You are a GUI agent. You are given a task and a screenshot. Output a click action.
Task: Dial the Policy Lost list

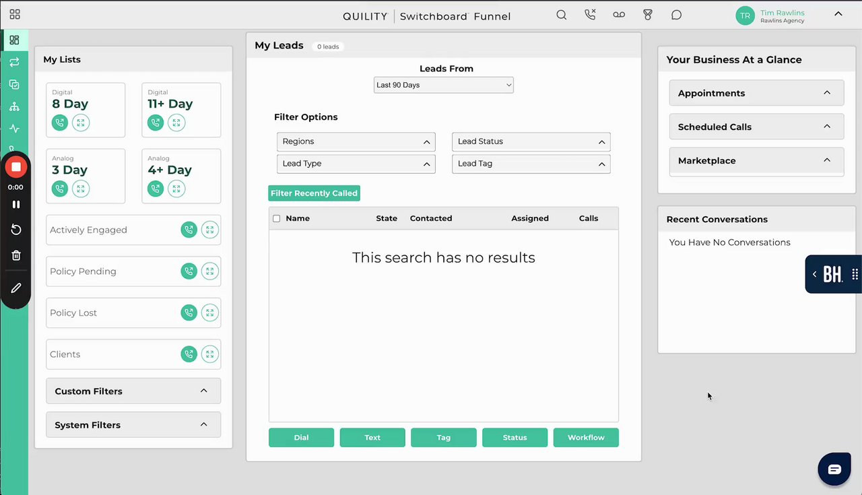coord(189,313)
